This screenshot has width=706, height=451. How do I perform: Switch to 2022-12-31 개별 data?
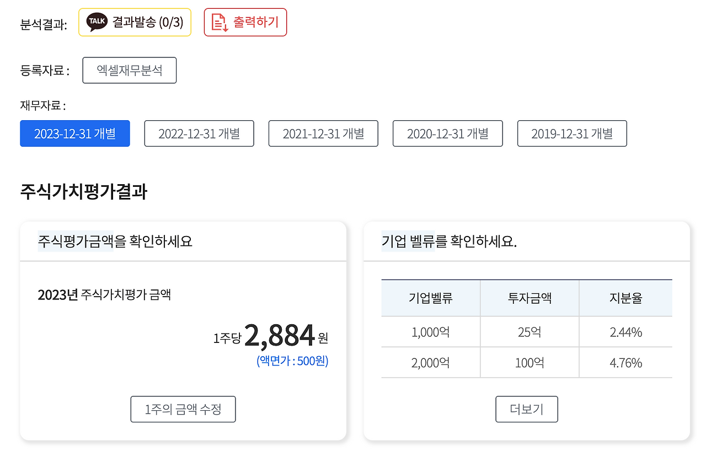coord(199,133)
